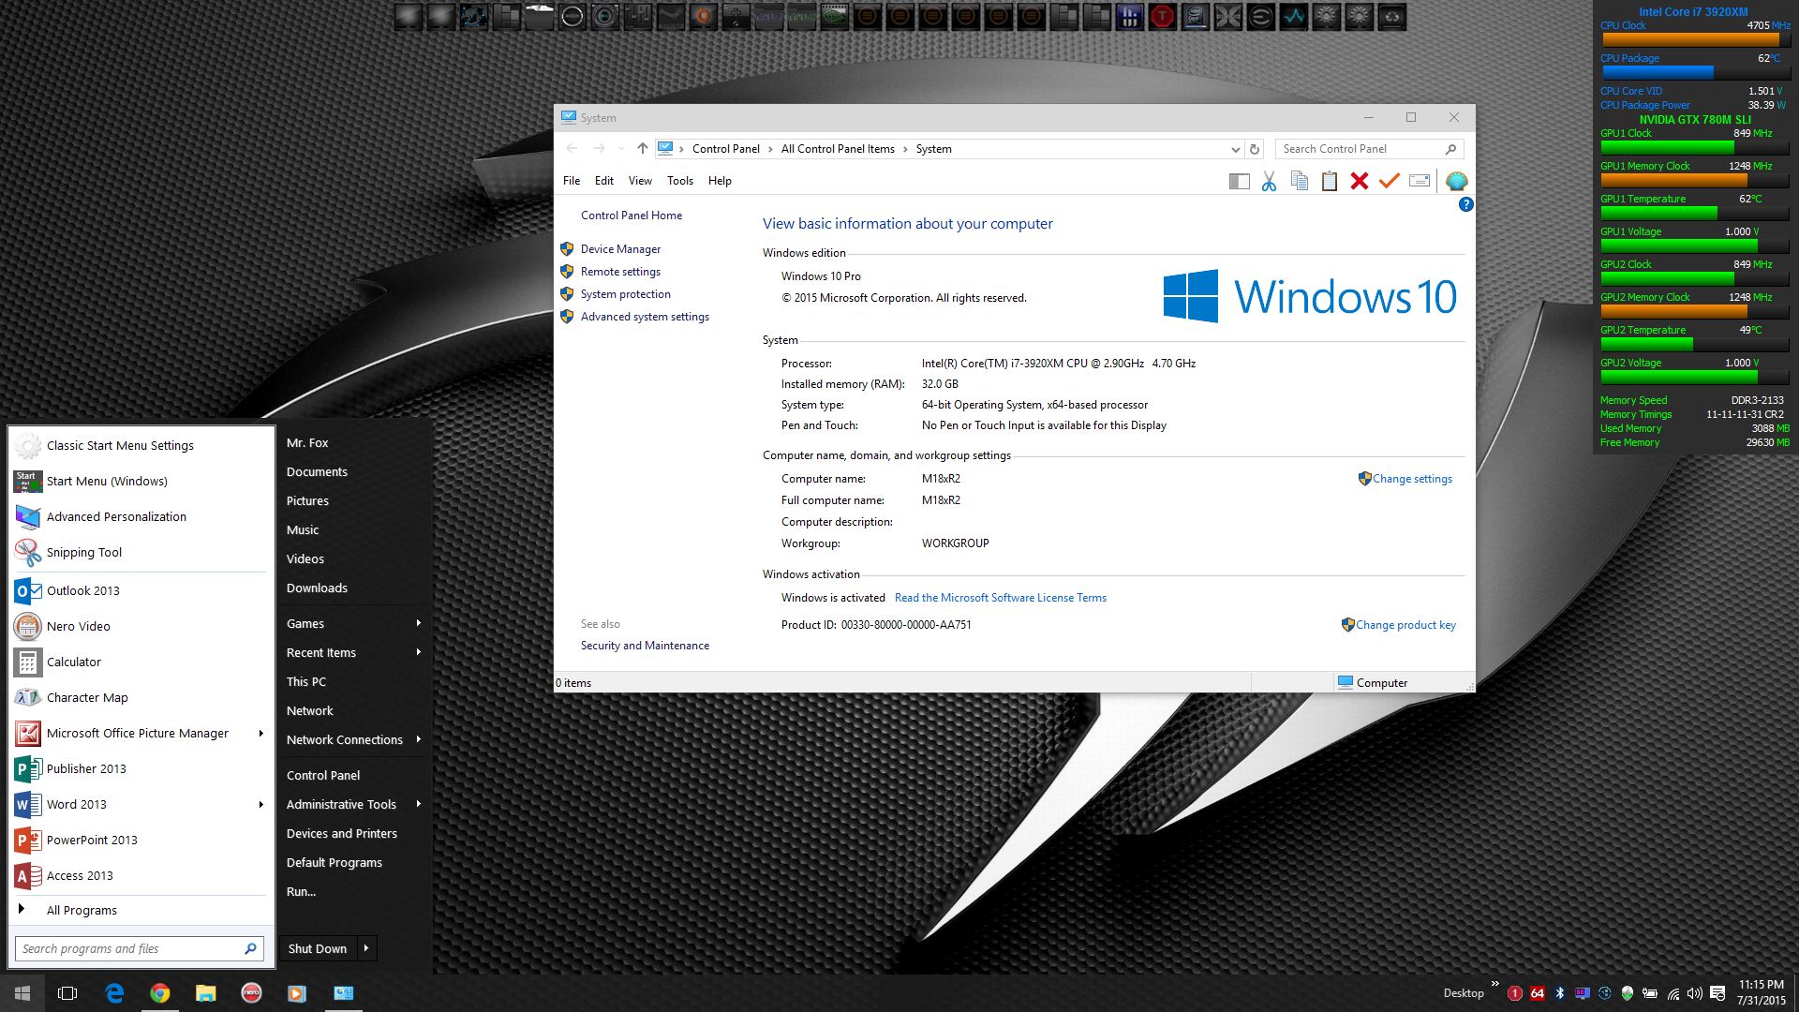Image resolution: width=1799 pixels, height=1012 pixels.
Task: Click the Cut scissors toolbar icon
Action: click(x=1269, y=182)
